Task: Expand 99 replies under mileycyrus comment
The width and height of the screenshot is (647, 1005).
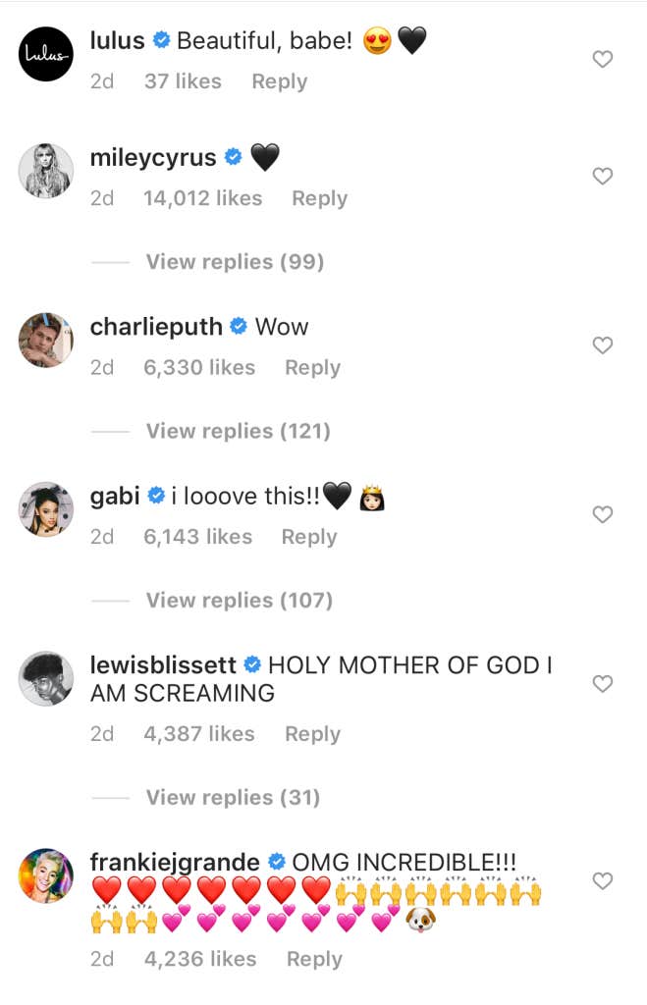Action: 234,262
